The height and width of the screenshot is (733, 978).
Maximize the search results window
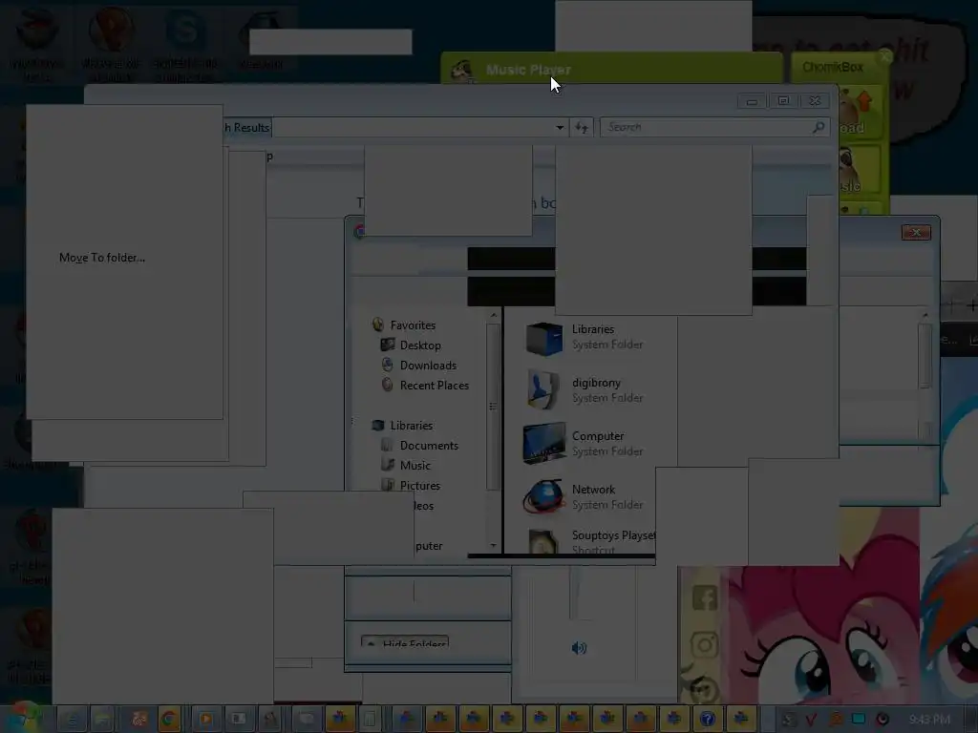coord(783,101)
